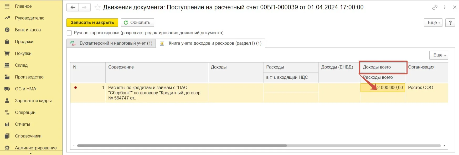Expand the Еще menu above the table

(439, 55)
